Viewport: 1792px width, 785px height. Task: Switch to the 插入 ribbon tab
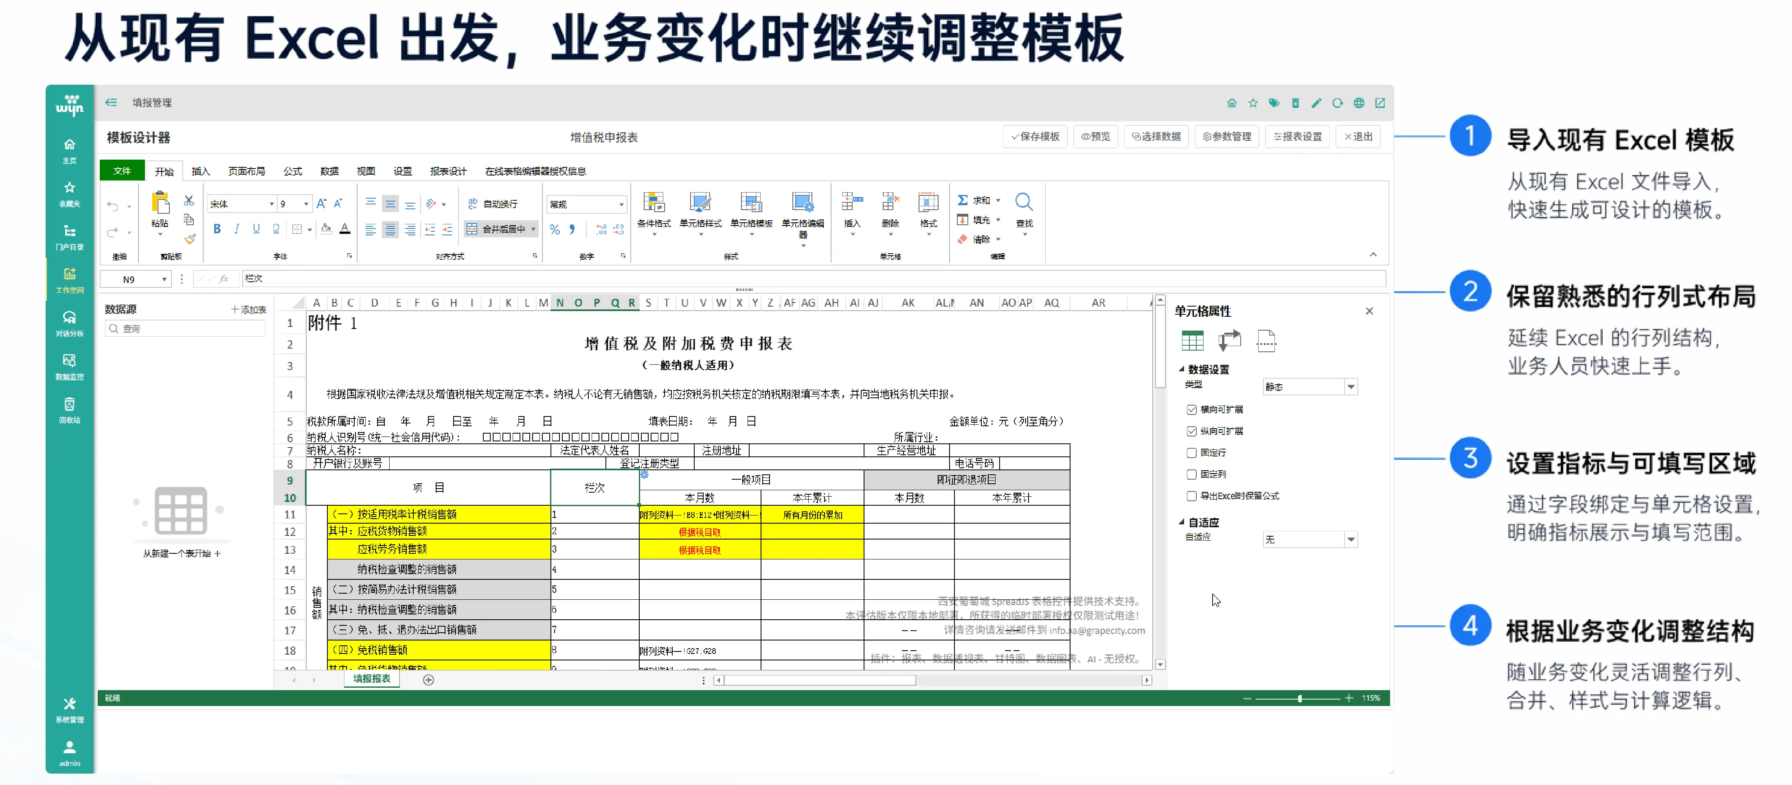200,171
